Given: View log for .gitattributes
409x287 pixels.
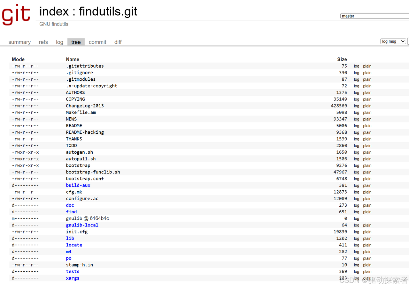Looking at the screenshot, I should click(357, 66).
